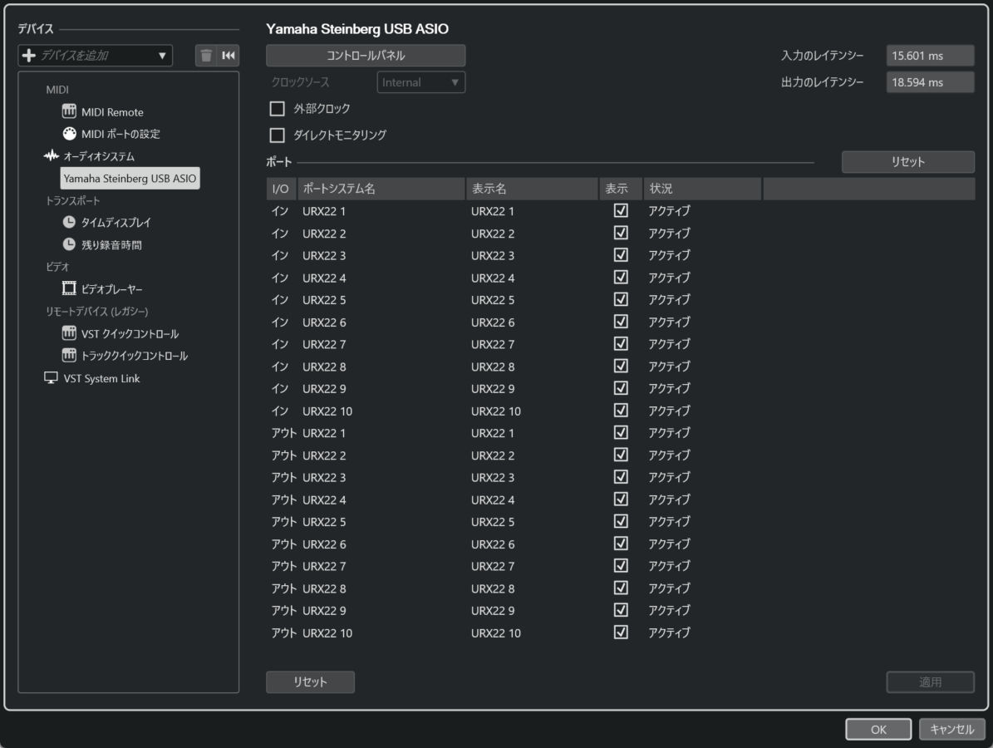
Task: Click the トラッククイックコントロール icon
Action: click(69, 356)
